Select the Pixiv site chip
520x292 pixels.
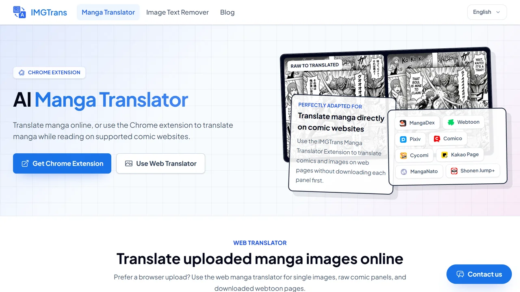click(x=410, y=139)
